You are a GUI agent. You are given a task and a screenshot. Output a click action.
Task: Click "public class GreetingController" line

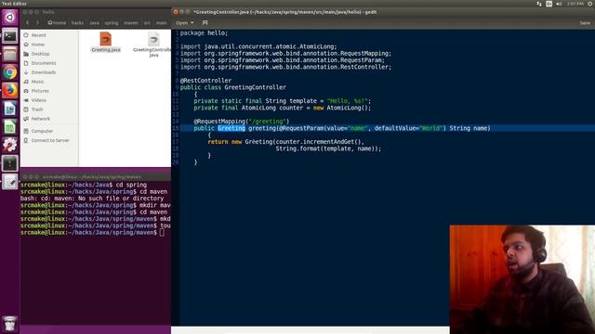(x=233, y=87)
